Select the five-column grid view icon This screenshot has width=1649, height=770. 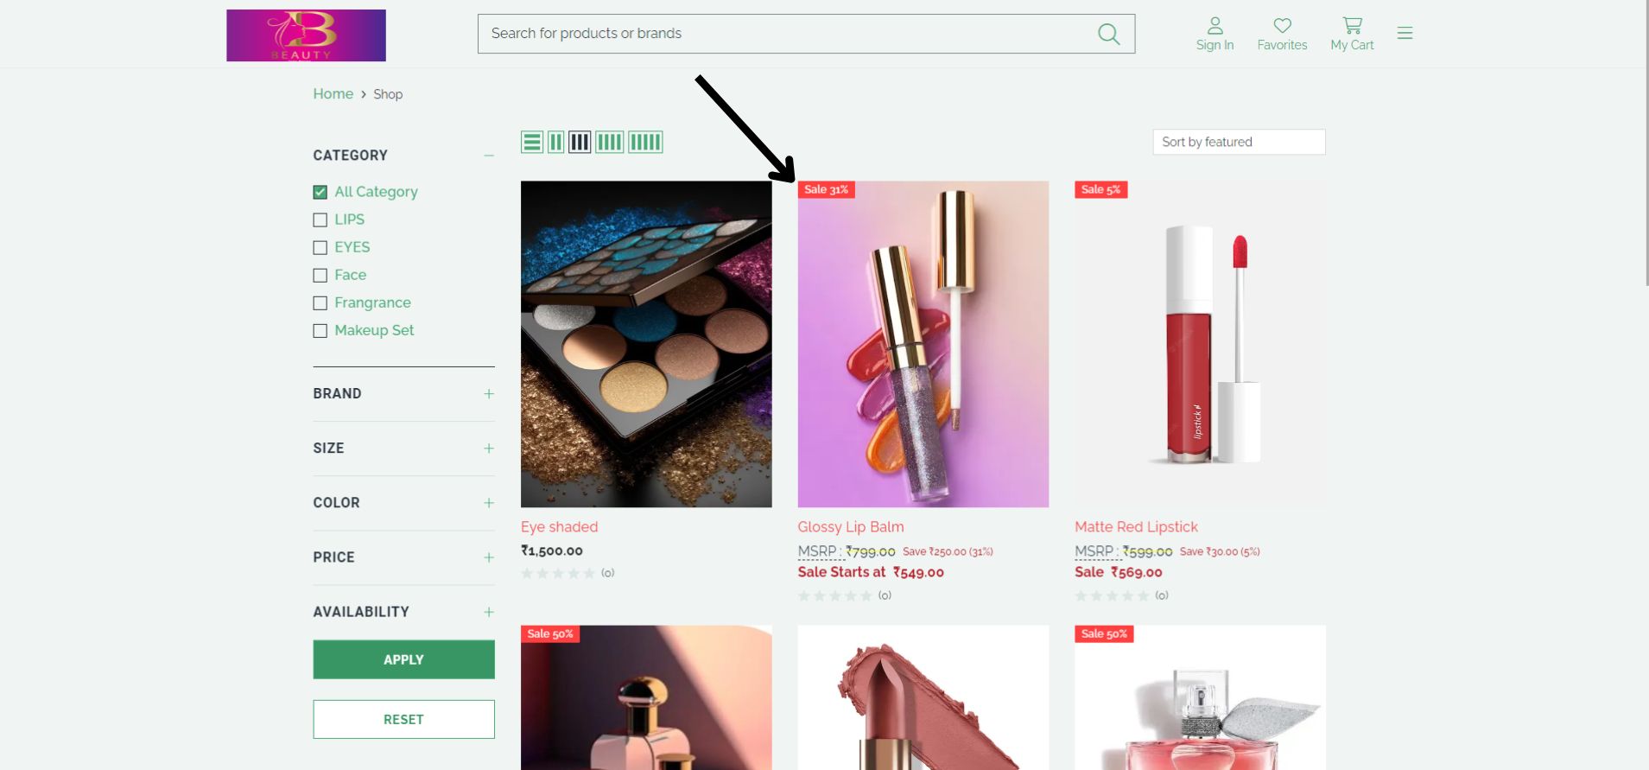click(645, 142)
